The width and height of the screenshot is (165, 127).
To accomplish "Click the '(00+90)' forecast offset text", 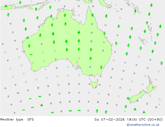I will coord(155,119).
